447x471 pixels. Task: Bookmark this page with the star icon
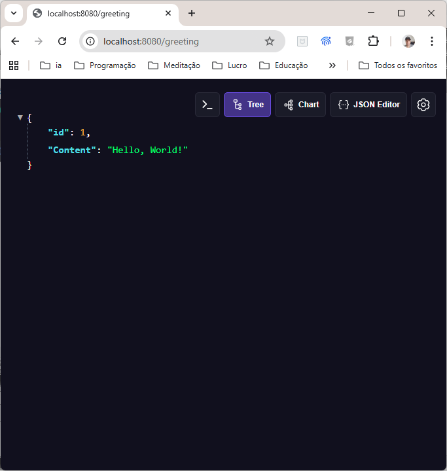270,41
